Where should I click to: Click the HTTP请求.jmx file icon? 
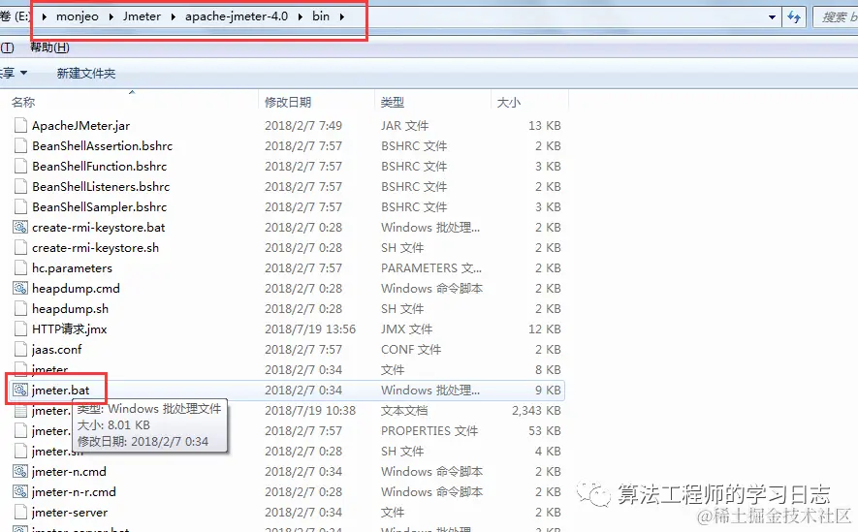click(x=20, y=329)
